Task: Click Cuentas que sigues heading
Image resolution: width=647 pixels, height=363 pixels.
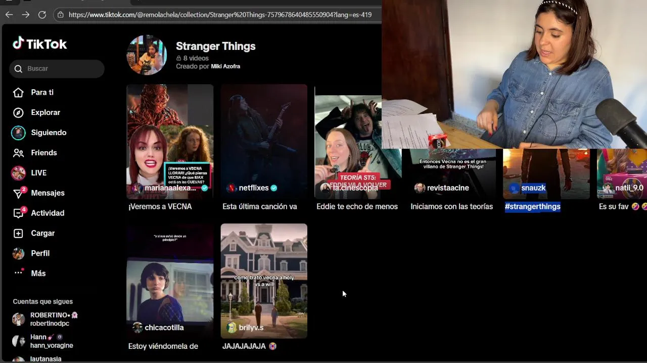Action: (43, 301)
